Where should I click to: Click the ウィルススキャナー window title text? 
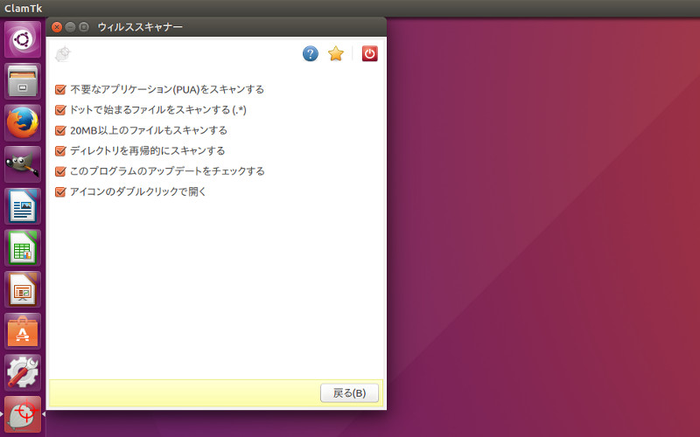click(140, 27)
